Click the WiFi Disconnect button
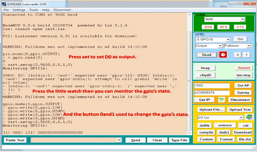 coord(240,100)
